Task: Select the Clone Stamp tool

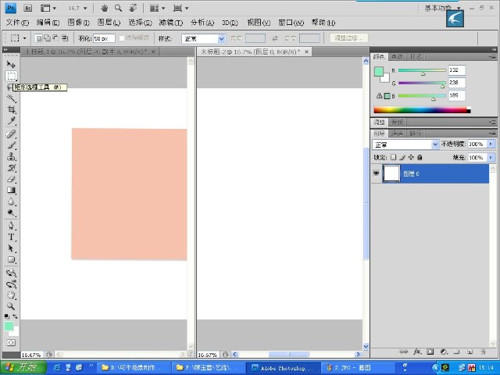Action: point(11,156)
